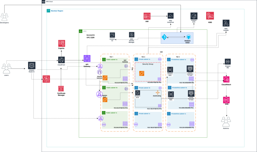Click the GitHub Actions octocat icon
The height and width of the screenshot is (152, 257).
coord(188,37)
